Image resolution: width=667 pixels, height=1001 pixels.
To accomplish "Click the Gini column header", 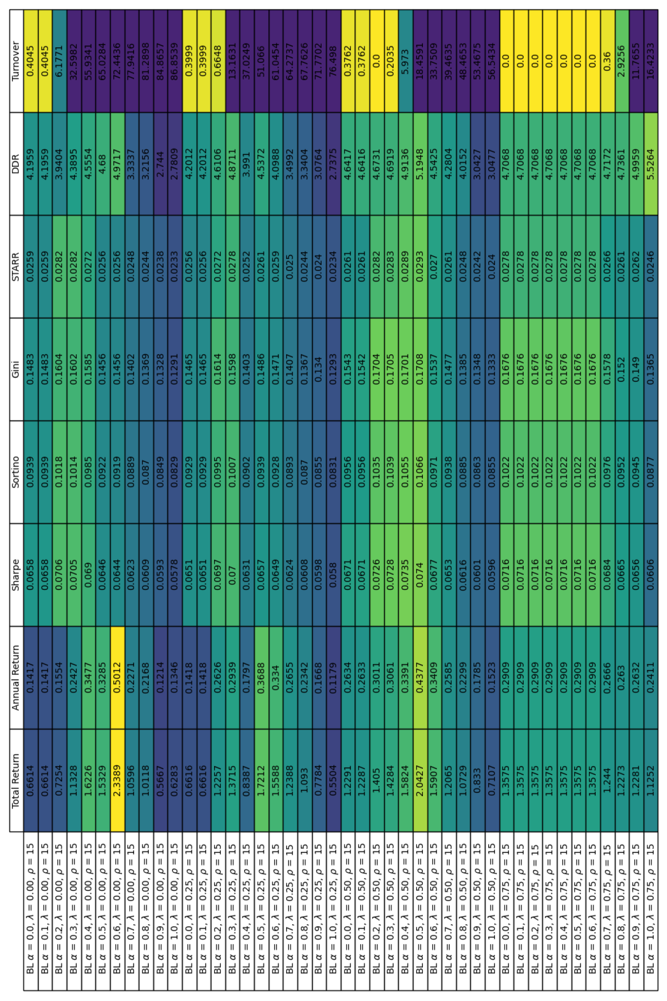I will 17,369.
